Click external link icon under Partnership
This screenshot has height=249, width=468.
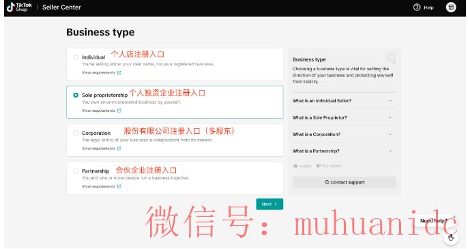(119, 186)
